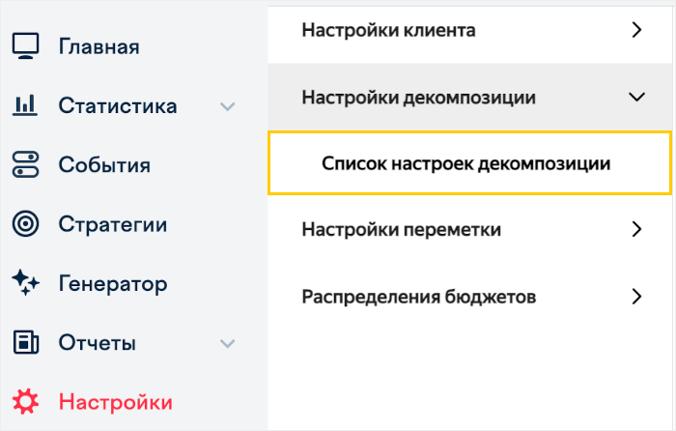Image resolution: width=676 pixels, height=431 pixels.
Task: Select the Настройки клиента menu label
Action: (388, 30)
